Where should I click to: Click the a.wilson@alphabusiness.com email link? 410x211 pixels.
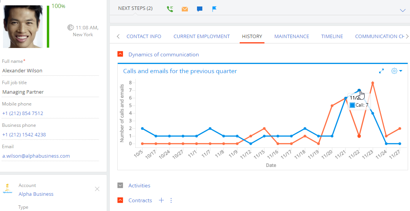[36, 156]
